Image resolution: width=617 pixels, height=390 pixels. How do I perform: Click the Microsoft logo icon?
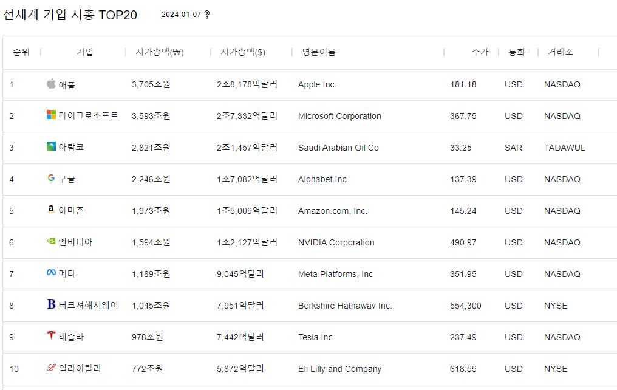click(x=51, y=115)
